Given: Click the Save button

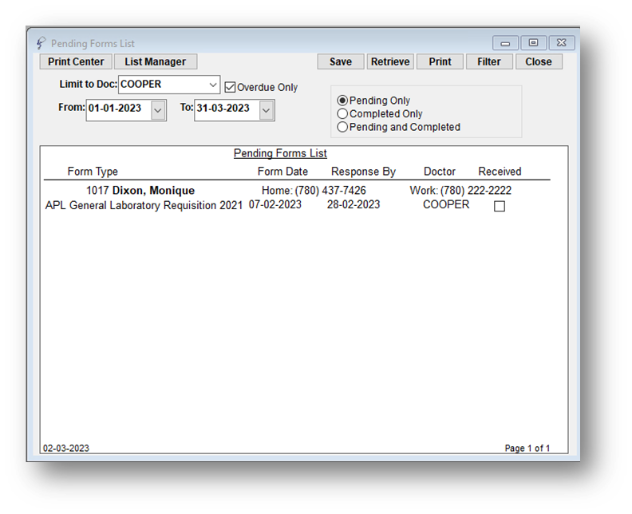Looking at the screenshot, I should point(341,61).
